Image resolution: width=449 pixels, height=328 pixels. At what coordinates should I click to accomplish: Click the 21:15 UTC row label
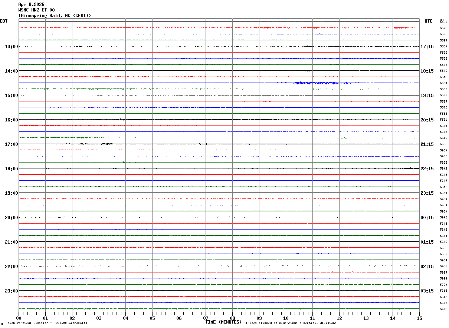click(427, 144)
